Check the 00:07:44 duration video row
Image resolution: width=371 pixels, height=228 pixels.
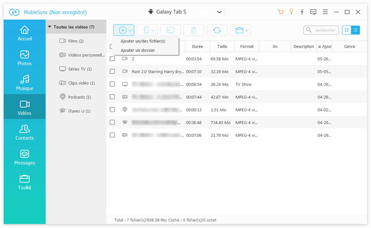pyautogui.click(x=113, y=97)
